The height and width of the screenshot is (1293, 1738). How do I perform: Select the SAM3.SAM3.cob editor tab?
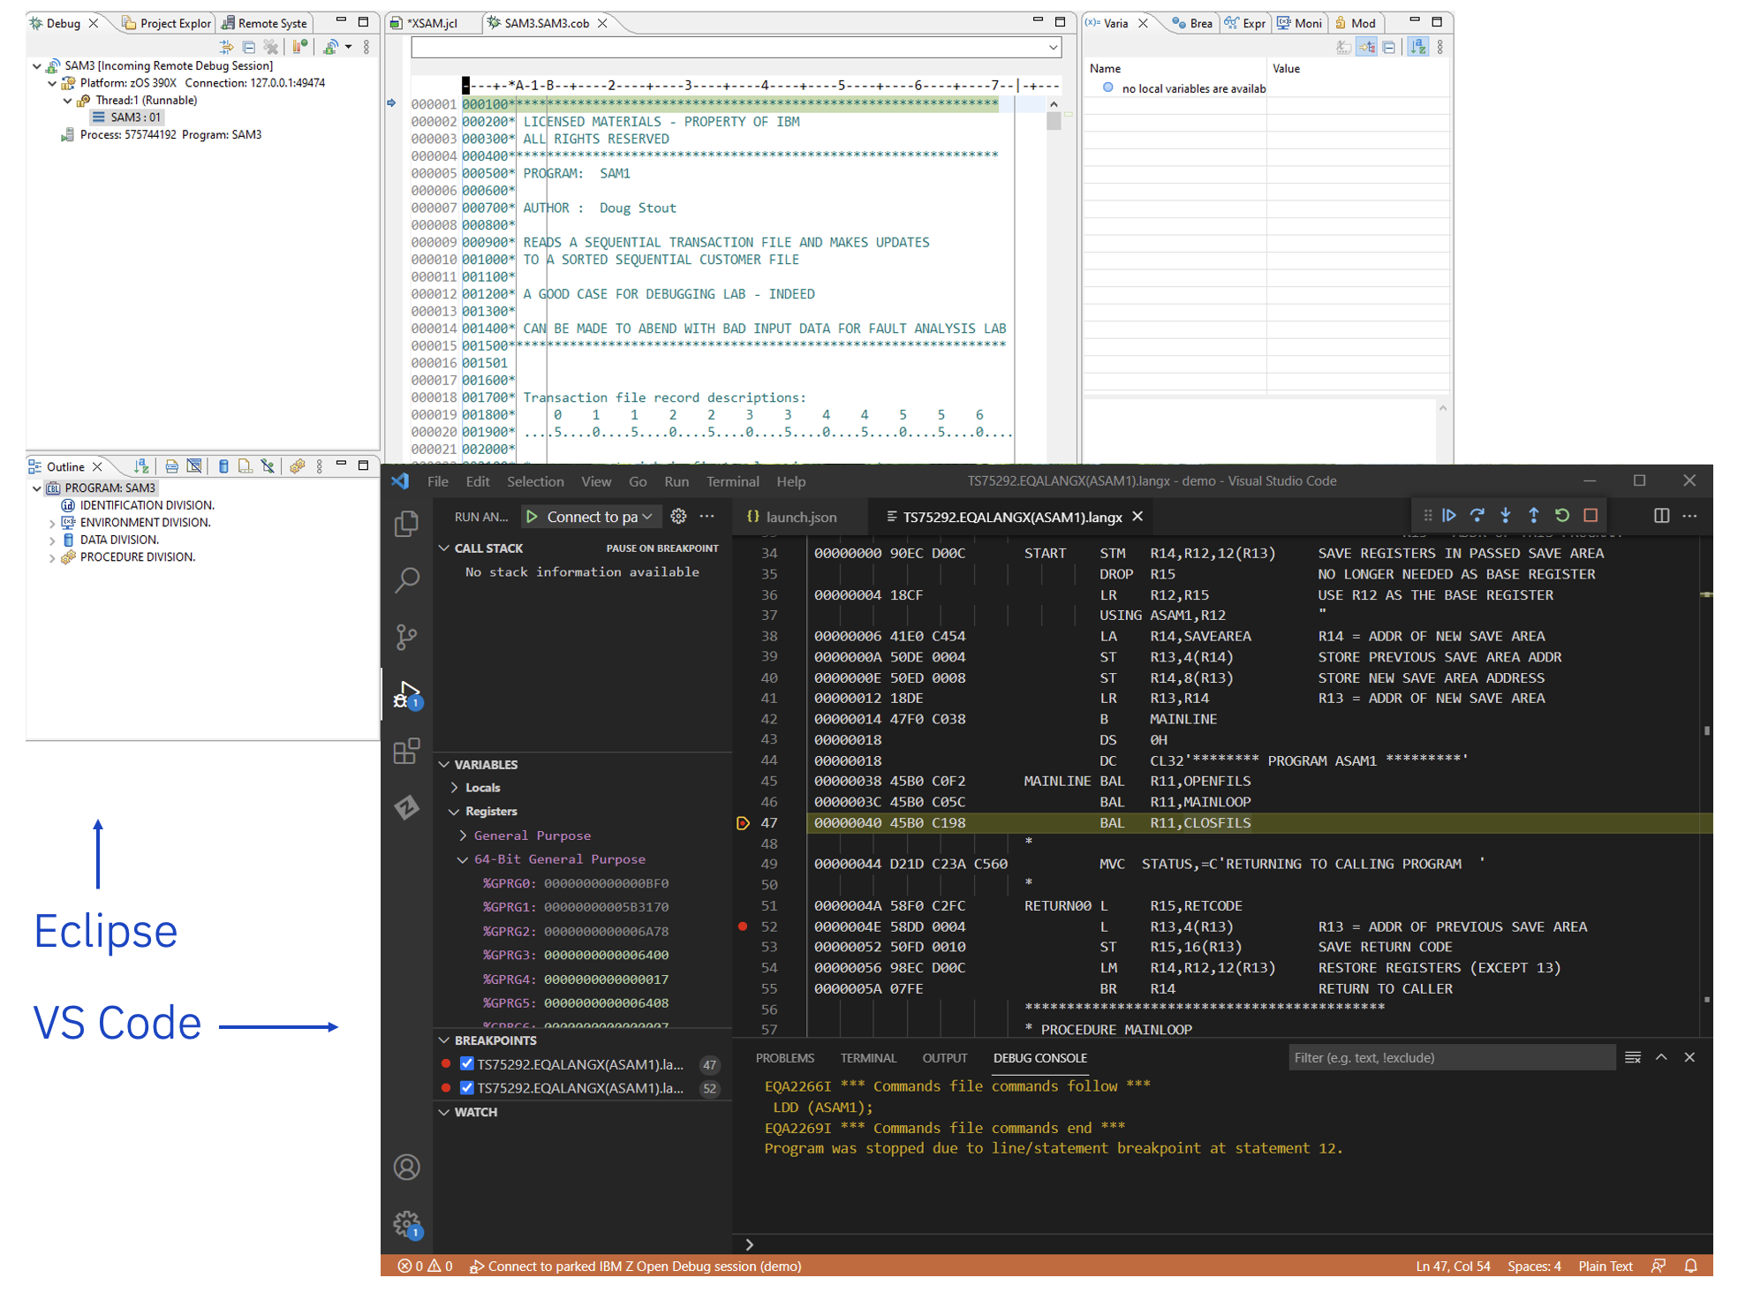(546, 24)
